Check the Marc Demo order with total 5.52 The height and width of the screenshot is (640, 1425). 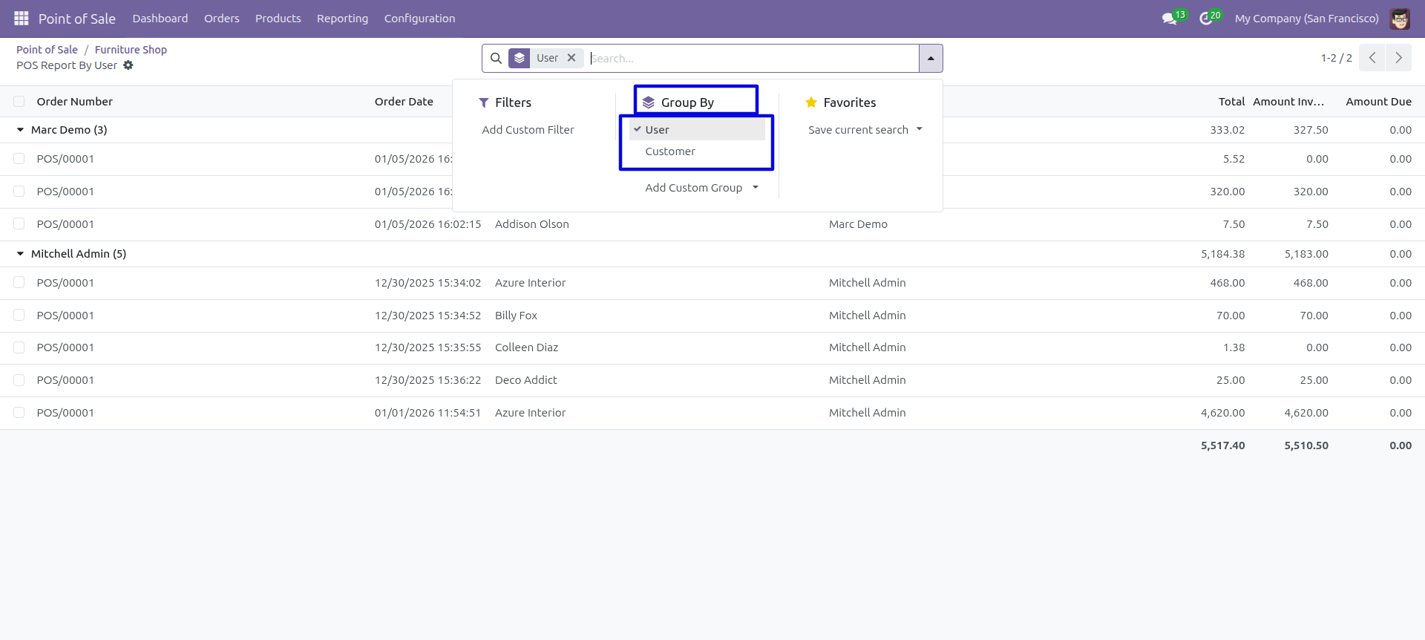tap(19, 159)
